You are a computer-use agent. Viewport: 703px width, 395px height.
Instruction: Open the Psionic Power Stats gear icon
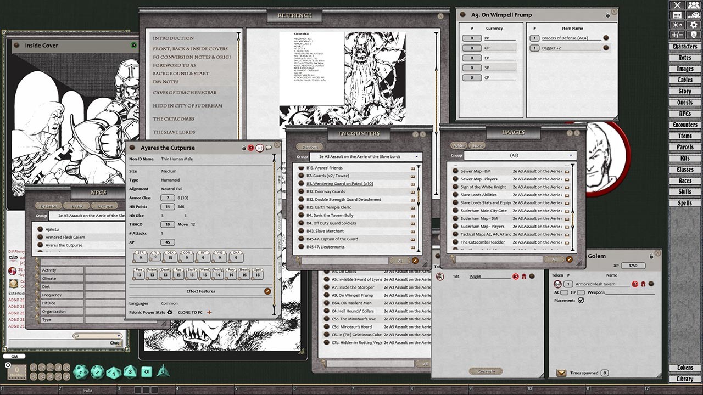(170, 312)
